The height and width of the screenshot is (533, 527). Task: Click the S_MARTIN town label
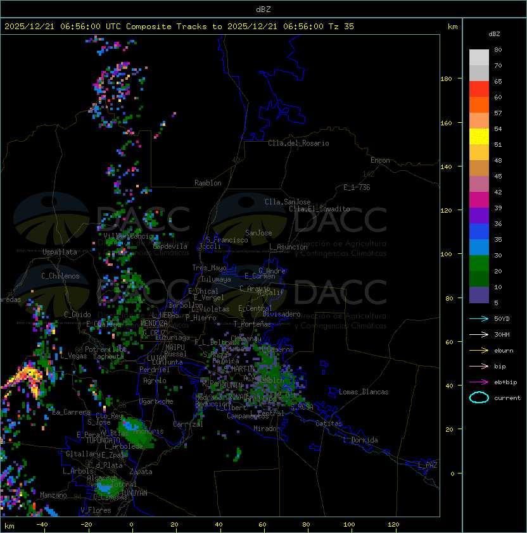[x=239, y=369]
